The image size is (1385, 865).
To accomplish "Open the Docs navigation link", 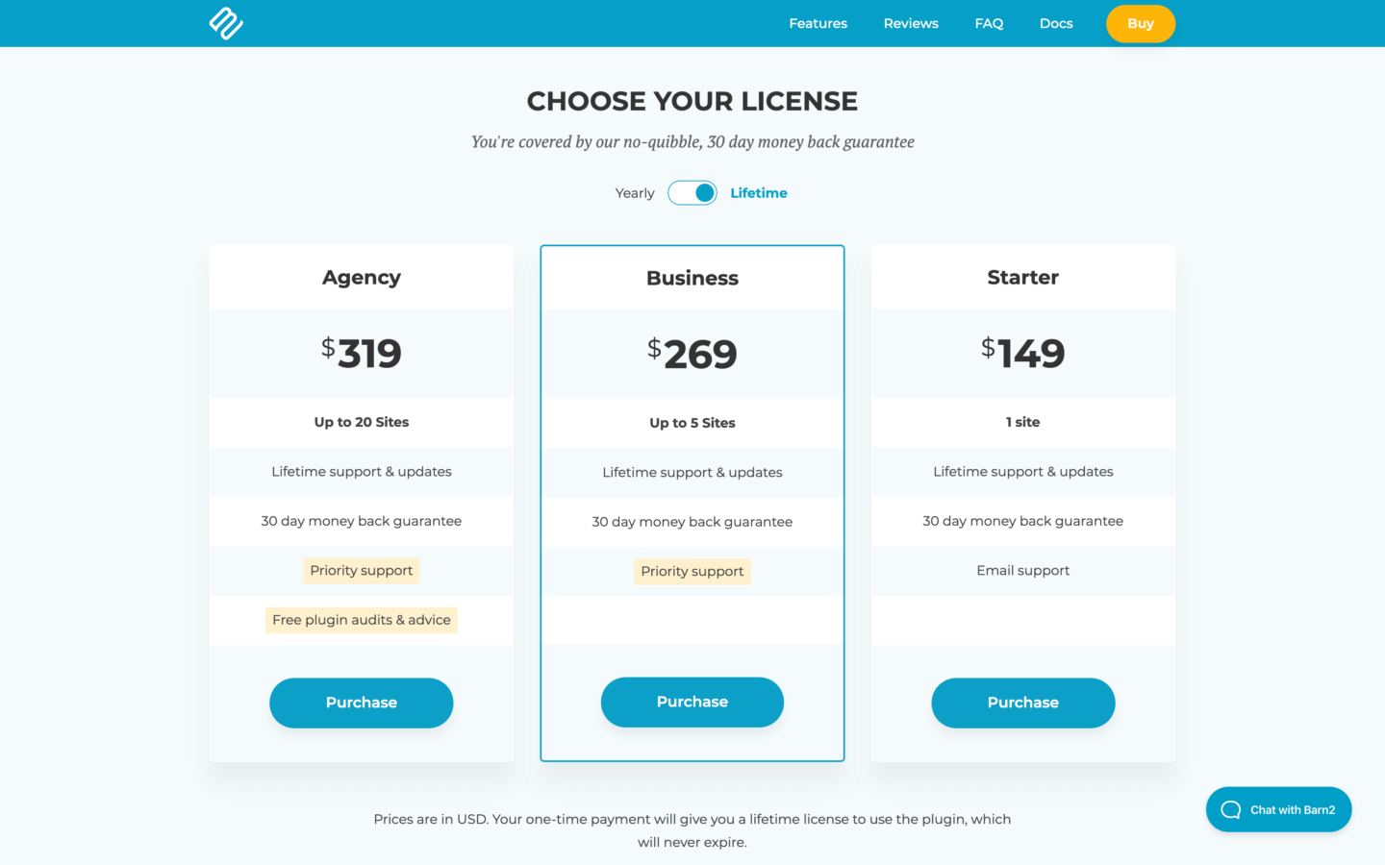I will 1056,23.
